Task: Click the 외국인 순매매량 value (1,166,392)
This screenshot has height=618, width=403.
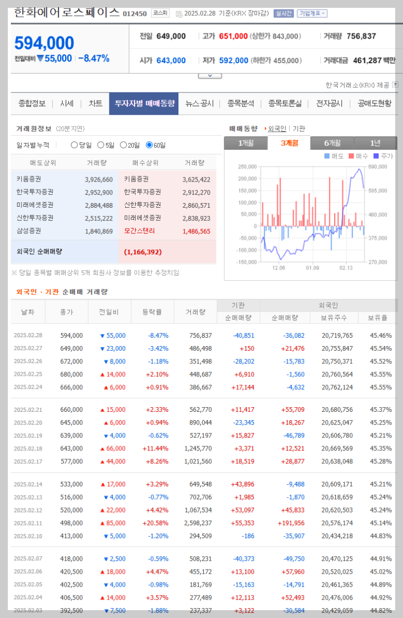Action: pyautogui.click(x=142, y=252)
